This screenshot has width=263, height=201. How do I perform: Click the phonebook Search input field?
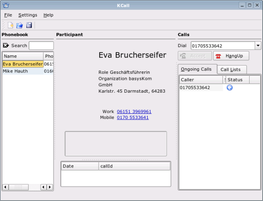[41, 46]
